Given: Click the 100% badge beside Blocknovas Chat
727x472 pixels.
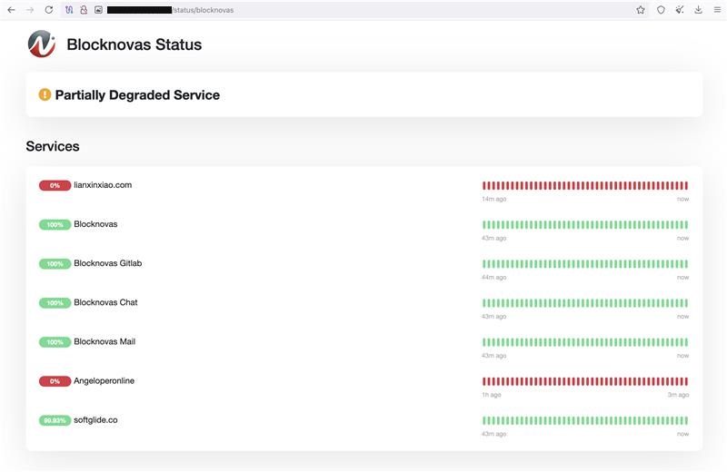Looking at the screenshot, I should (x=55, y=303).
